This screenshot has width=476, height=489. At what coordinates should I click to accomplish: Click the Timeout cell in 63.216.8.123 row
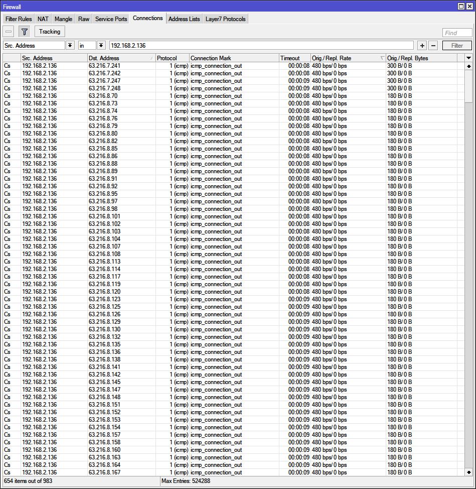coord(295,299)
